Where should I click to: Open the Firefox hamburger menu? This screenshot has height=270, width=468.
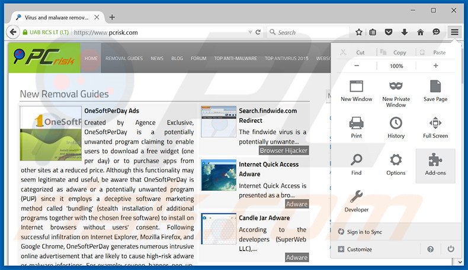454,32
